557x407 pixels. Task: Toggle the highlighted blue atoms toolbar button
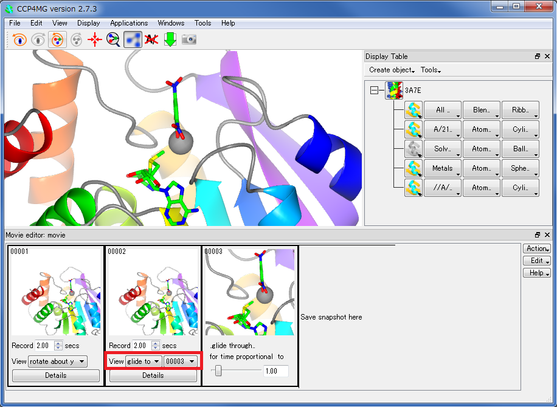tap(133, 39)
